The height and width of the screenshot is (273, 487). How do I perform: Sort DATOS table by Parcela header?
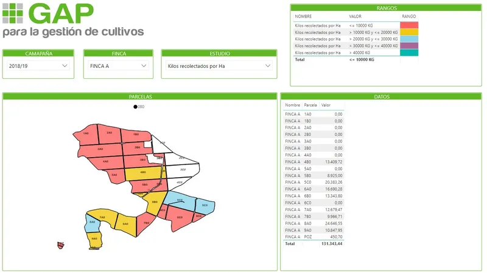coord(310,105)
